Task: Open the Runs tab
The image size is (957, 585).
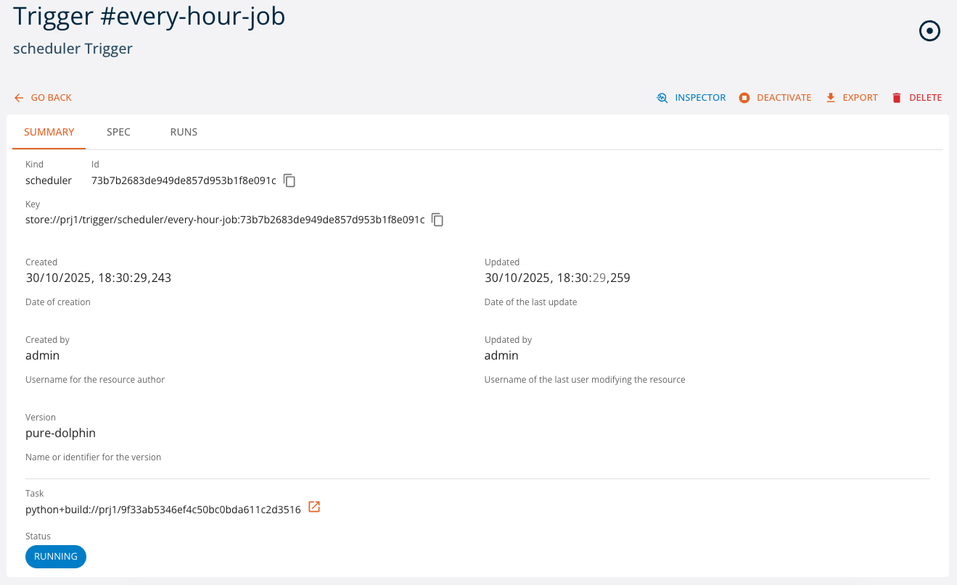Action: point(184,132)
